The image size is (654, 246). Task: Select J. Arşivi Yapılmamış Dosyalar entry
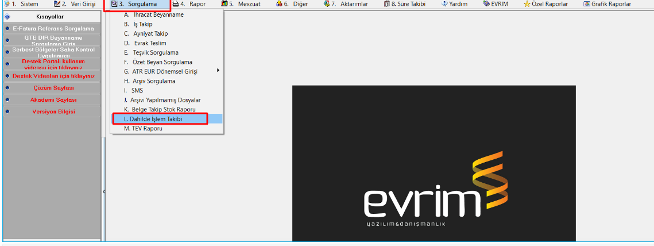(x=167, y=100)
